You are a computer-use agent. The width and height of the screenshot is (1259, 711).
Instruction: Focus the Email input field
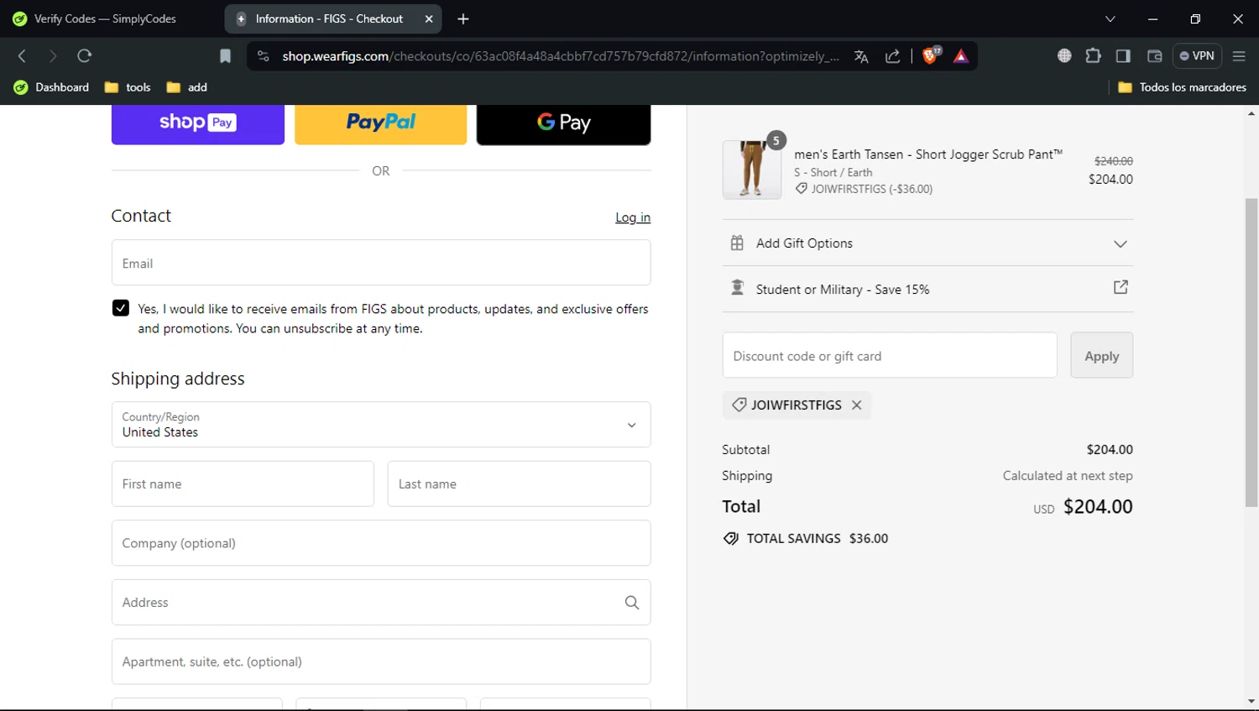(381, 263)
